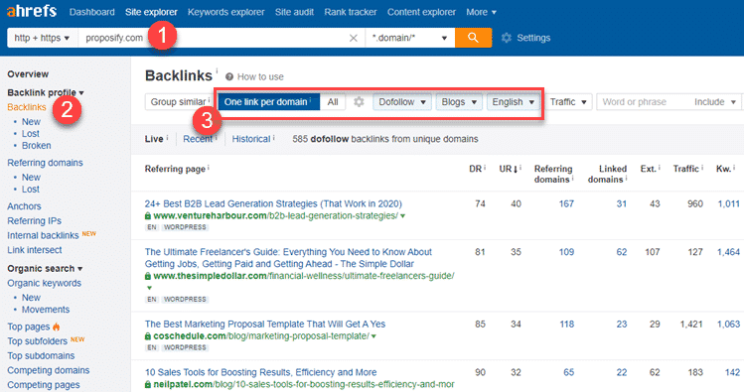Screen dimensions: 744x392
Task: Open Site explorer in top navigation
Action: [151, 12]
